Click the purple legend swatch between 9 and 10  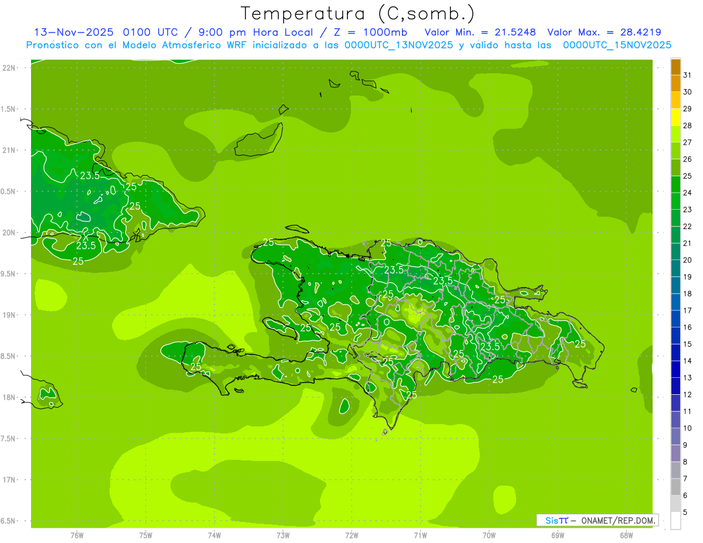[x=675, y=437]
